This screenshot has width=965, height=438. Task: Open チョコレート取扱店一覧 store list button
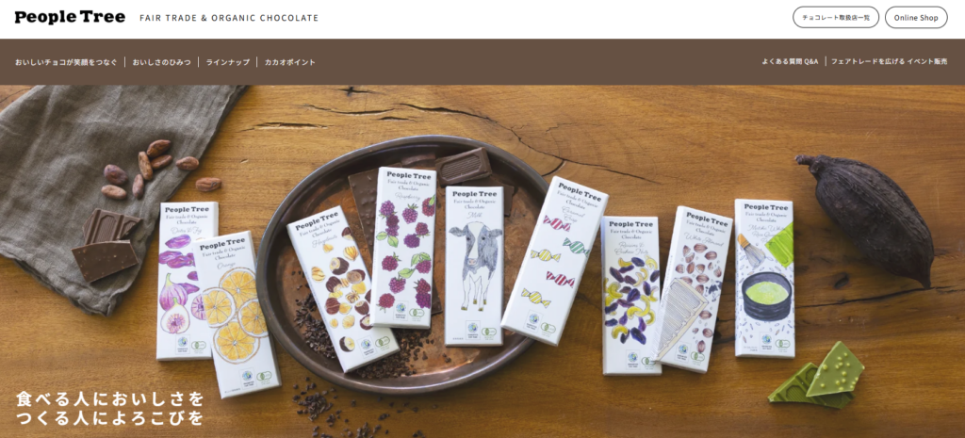coord(836,17)
